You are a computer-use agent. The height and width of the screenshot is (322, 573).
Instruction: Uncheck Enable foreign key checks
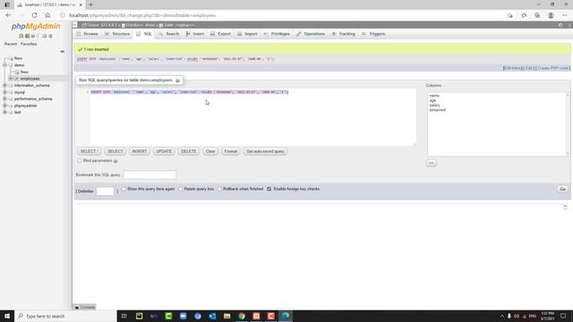(269, 189)
